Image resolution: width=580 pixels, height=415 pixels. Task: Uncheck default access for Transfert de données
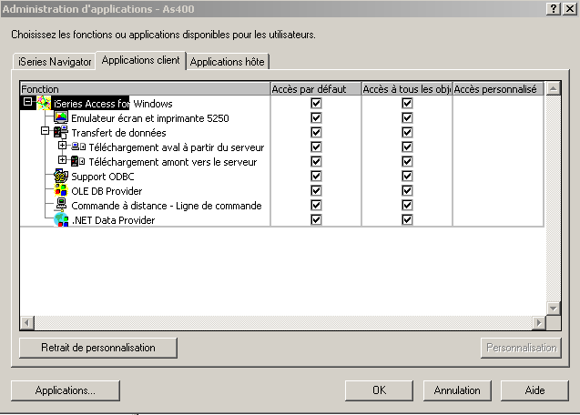[x=316, y=132]
